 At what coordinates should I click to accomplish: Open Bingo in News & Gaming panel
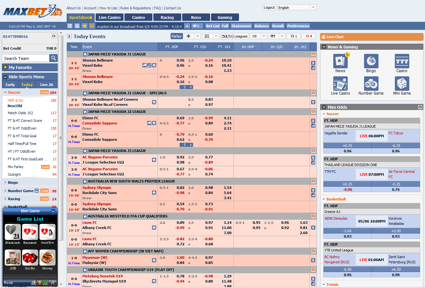click(371, 63)
